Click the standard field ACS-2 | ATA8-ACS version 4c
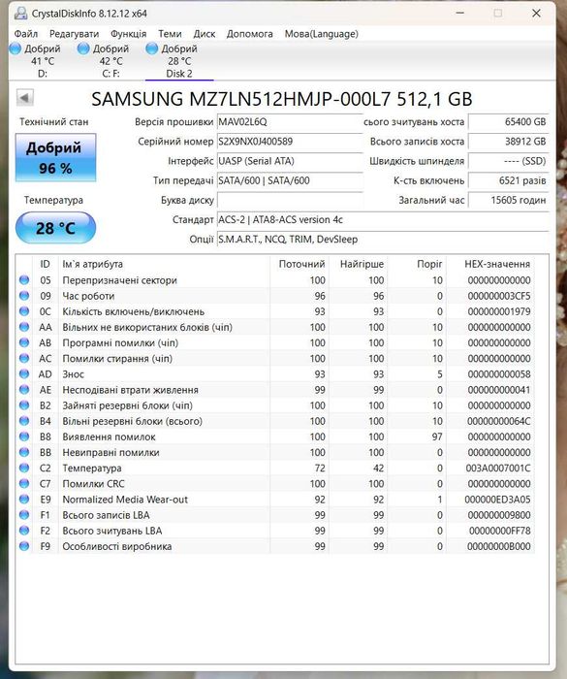The image size is (567, 679). 383,219
